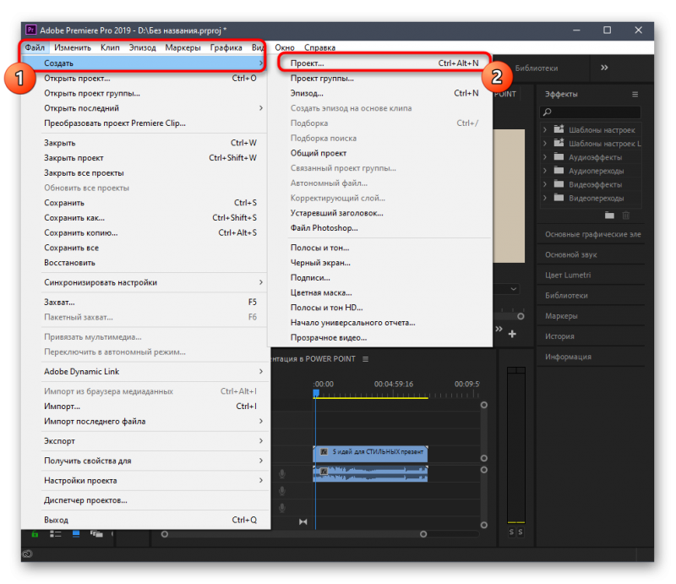Viewport: 676px width, 584px height.
Task: Open the Создать submenu arrow
Action: pos(261,63)
